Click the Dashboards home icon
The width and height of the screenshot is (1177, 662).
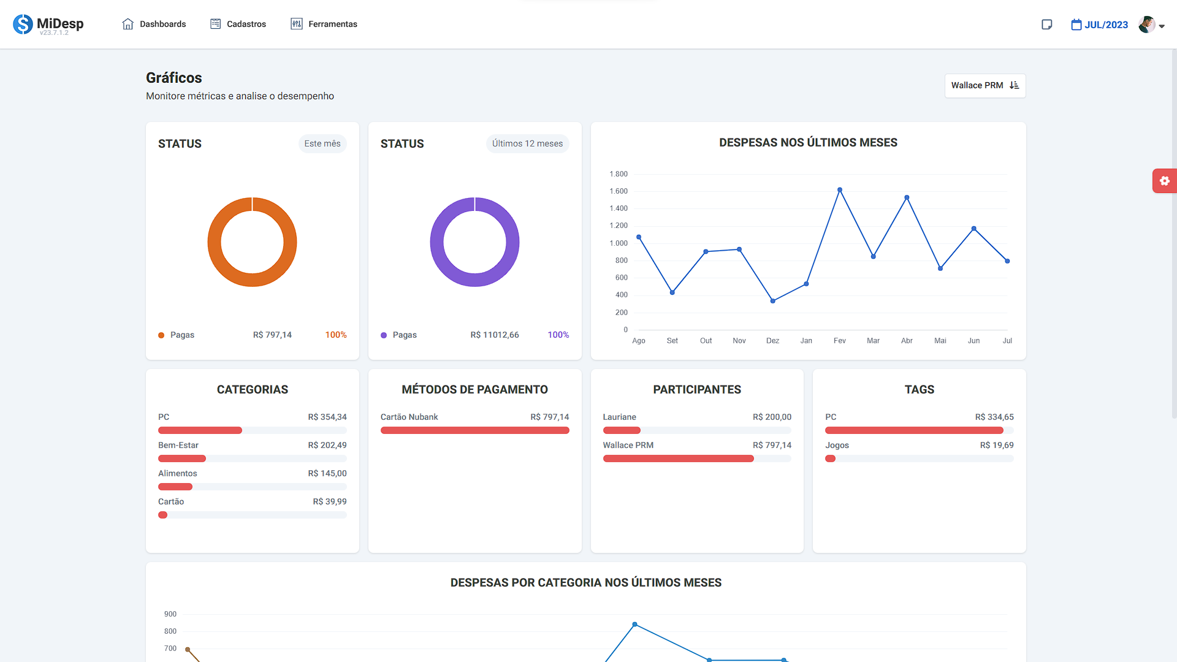tap(128, 24)
